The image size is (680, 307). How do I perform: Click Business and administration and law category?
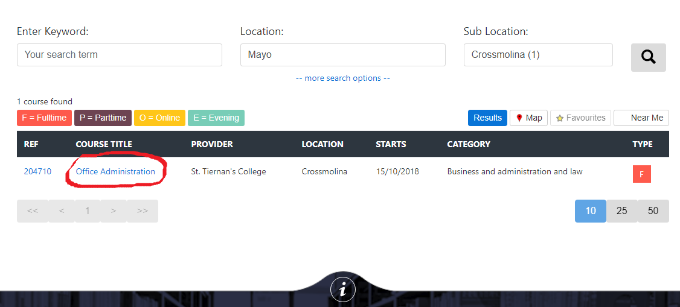tap(515, 171)
